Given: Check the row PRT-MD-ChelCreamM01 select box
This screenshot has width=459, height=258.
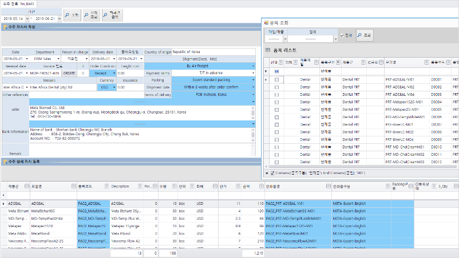Looking at the screenshot, I should (x=276, y=147).
